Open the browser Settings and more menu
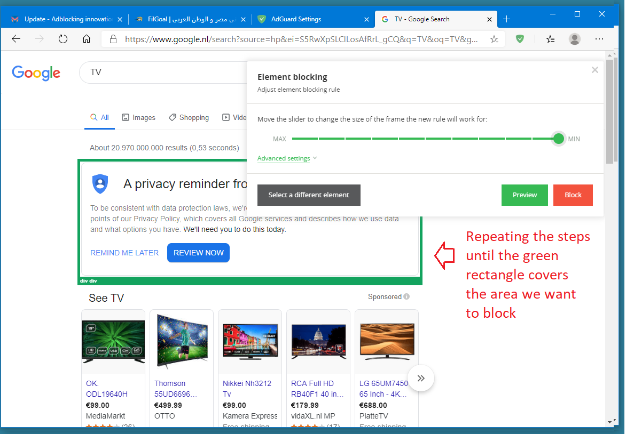626x434 pixels. point(599,39)
